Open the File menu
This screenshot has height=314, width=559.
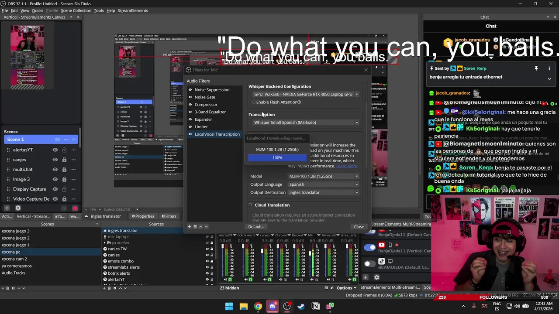click(5, 10)
